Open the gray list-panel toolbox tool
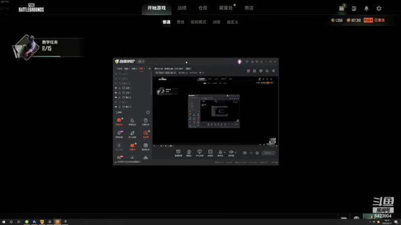Image resolution: width=401 pixels, height=225 pixels. pos(145,146)
